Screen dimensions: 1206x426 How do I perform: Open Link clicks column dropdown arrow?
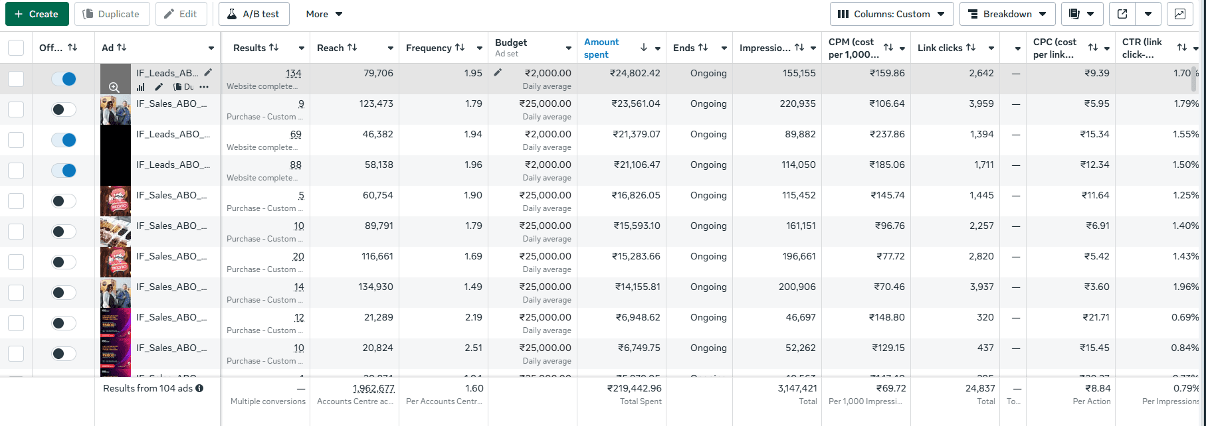pyautogui.click(x=991, y=48)
